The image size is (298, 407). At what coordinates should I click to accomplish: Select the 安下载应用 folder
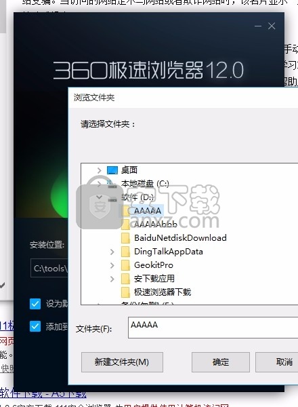tap(154, 279)
